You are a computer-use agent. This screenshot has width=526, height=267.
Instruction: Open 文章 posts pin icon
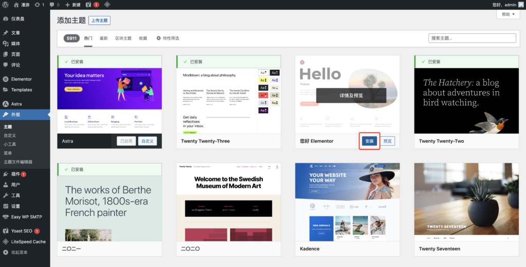tap(5, 33)
